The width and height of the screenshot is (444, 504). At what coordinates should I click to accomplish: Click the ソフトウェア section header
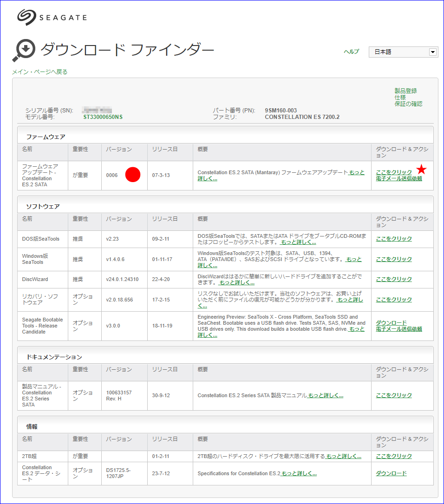(x=225, y=205)
